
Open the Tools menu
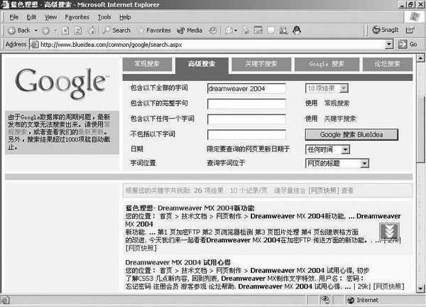click(104, 16)
